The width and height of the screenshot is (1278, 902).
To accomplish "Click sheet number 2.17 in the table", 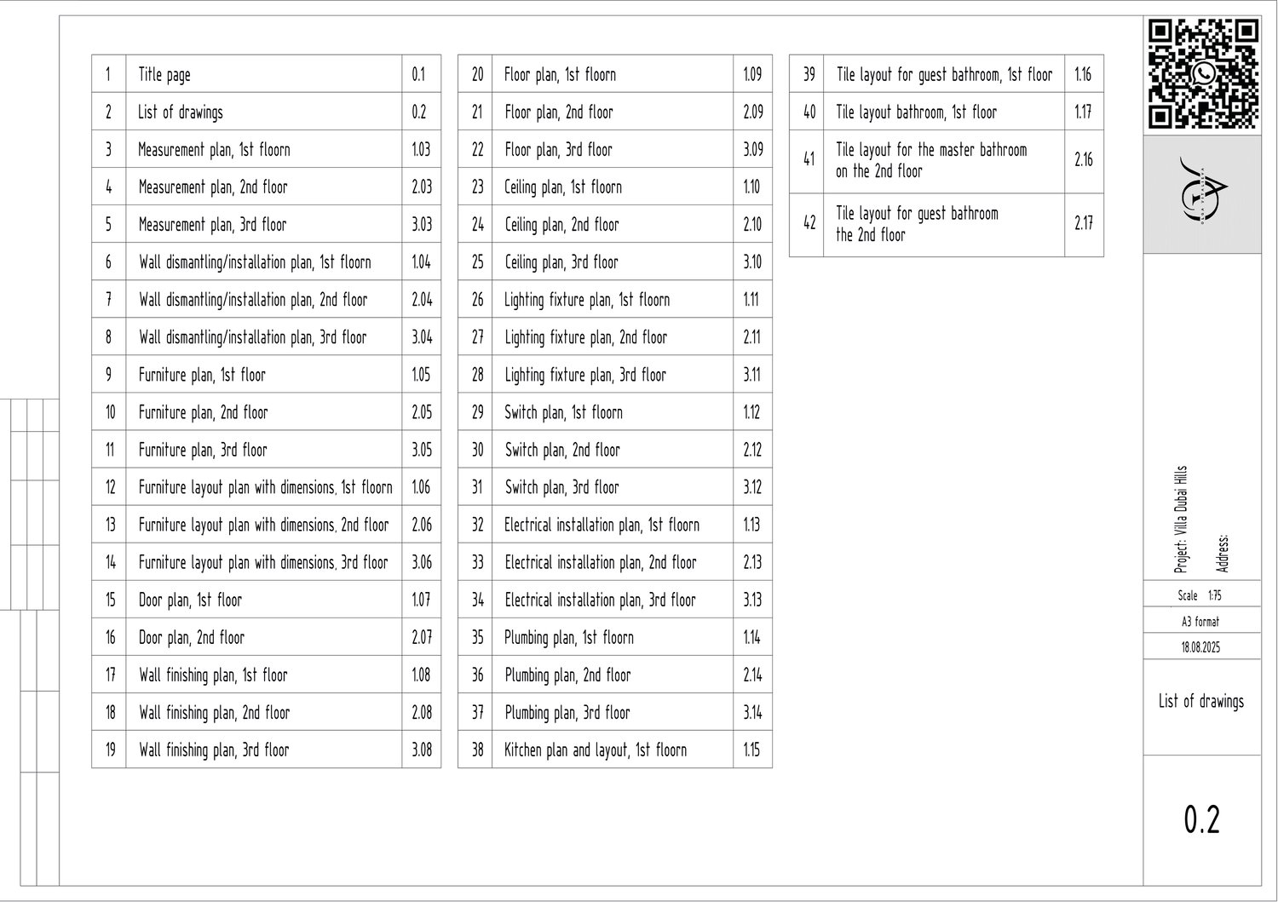I will coord(1083,223).
